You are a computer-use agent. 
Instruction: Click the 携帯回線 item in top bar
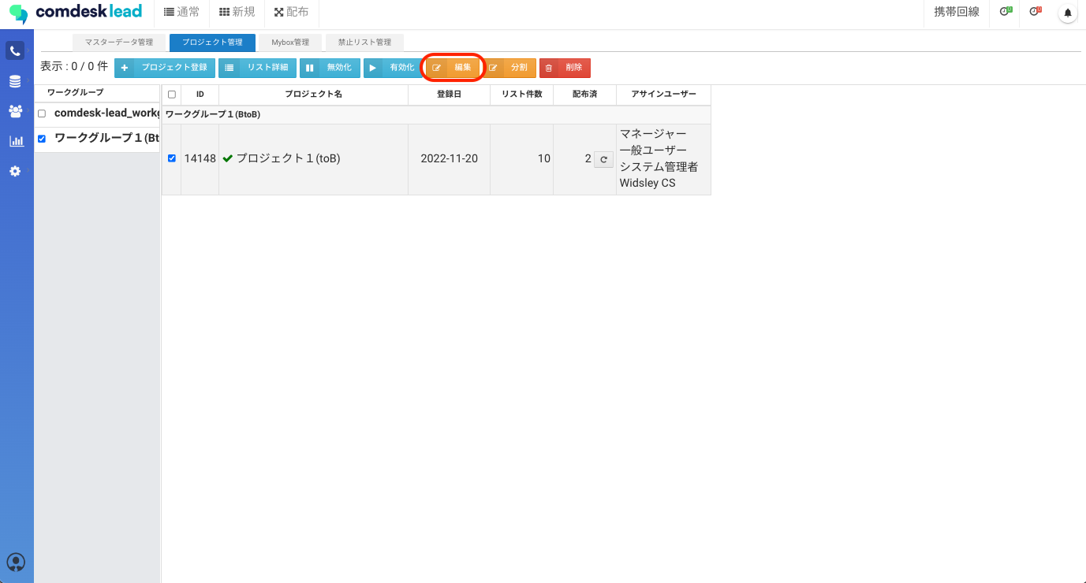(x=956, y=12)
